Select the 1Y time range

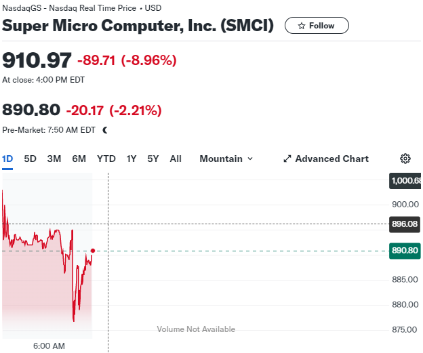132,159
